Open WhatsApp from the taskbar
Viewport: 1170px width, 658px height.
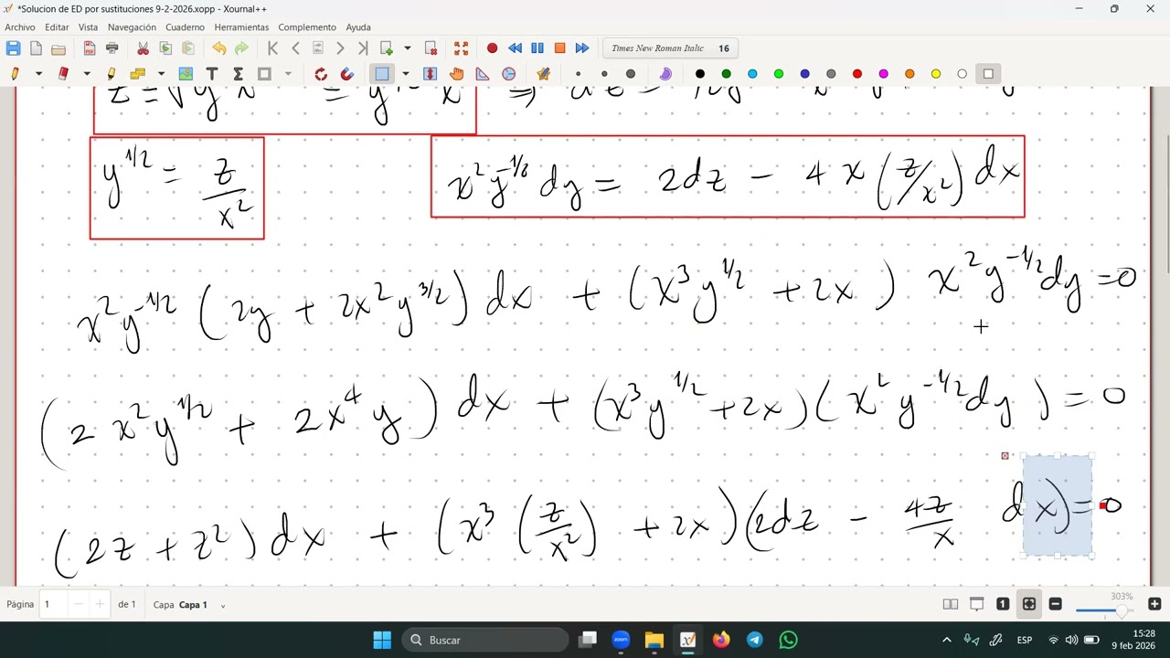tap(788, 640)
